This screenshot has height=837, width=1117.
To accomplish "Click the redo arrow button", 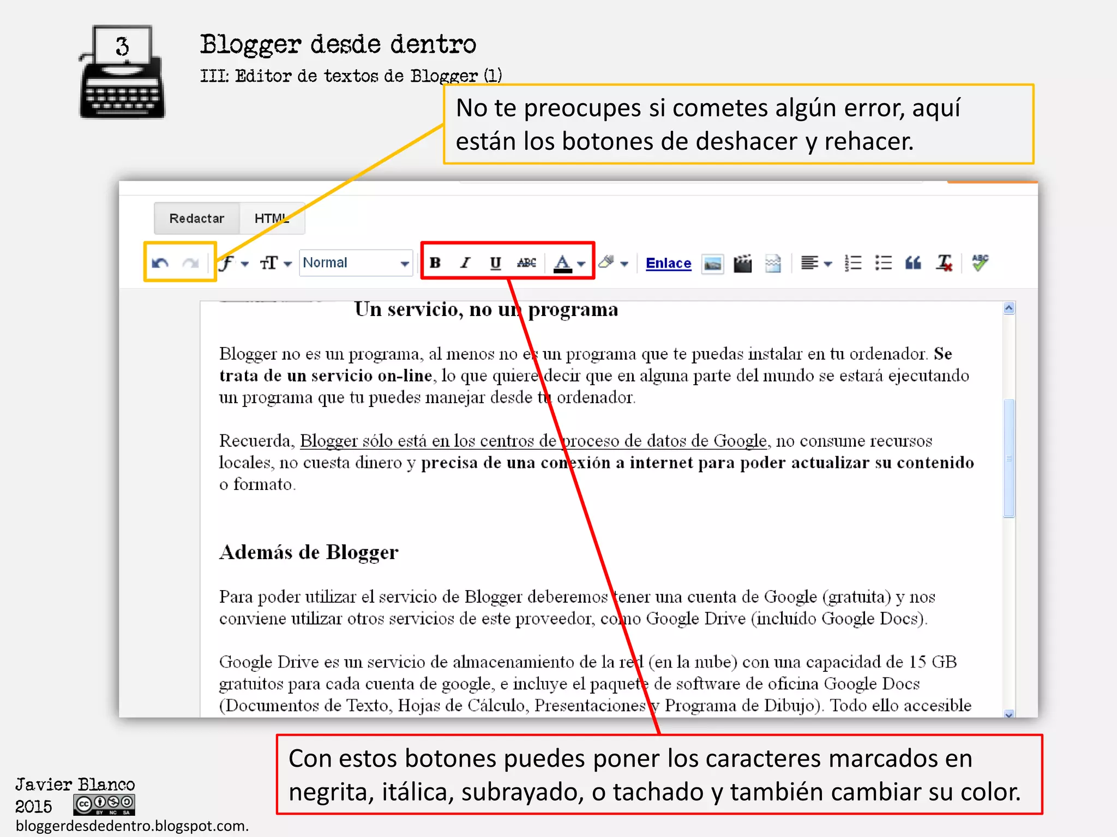I will pos(190,263).
